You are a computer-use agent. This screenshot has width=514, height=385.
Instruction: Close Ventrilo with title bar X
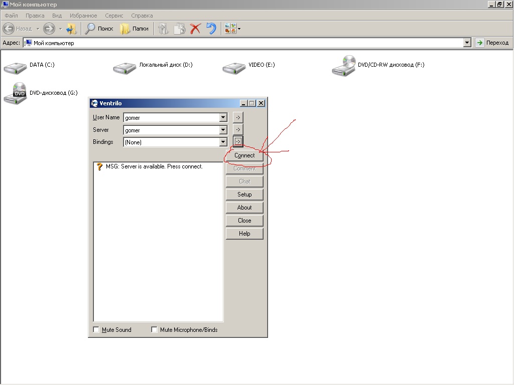(261, 103)
